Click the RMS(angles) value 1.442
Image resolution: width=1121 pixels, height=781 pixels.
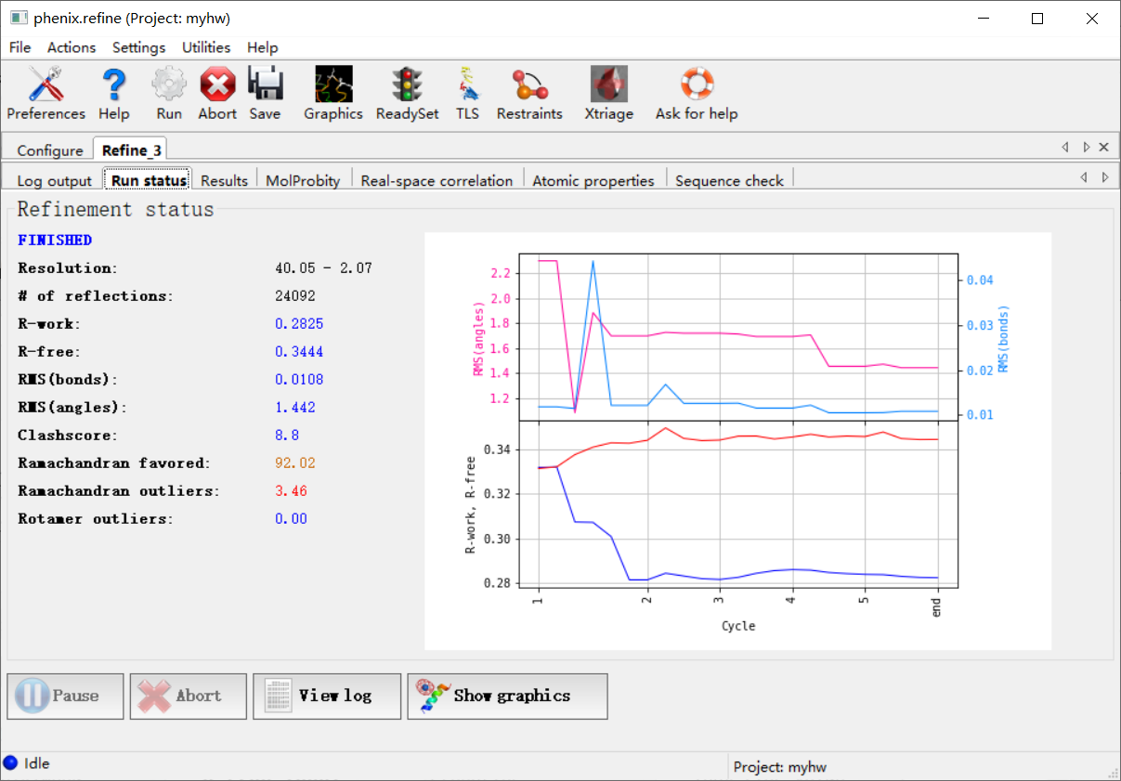point(295,407)
